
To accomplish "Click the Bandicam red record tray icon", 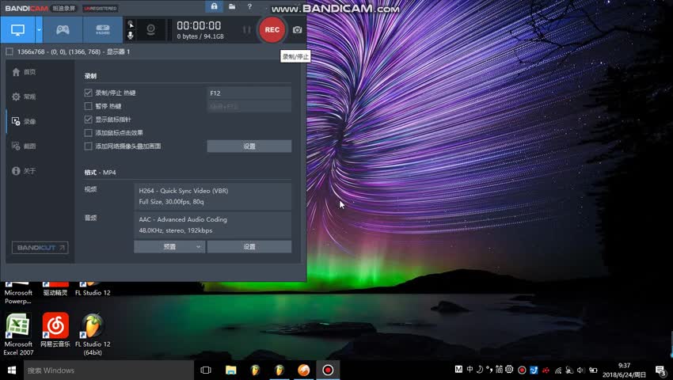I will [522, 370].
